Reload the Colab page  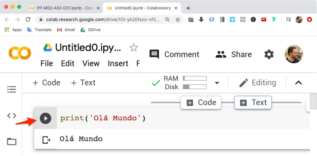28,19
